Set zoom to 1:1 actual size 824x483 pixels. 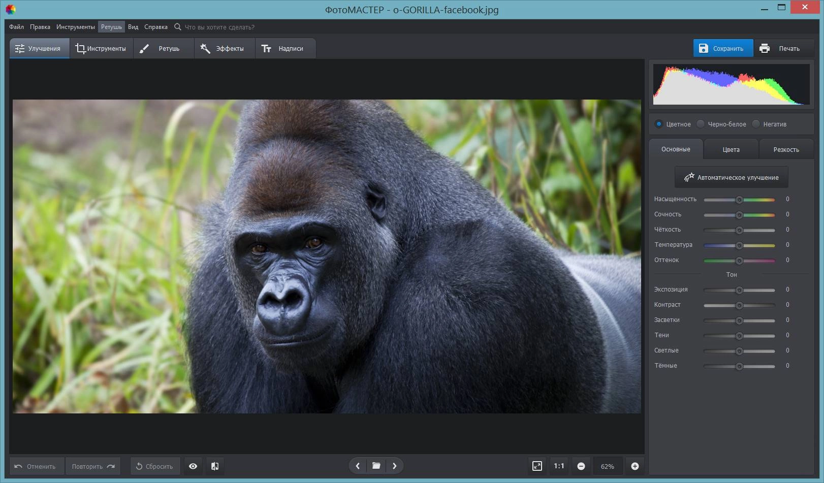point(559,466)
